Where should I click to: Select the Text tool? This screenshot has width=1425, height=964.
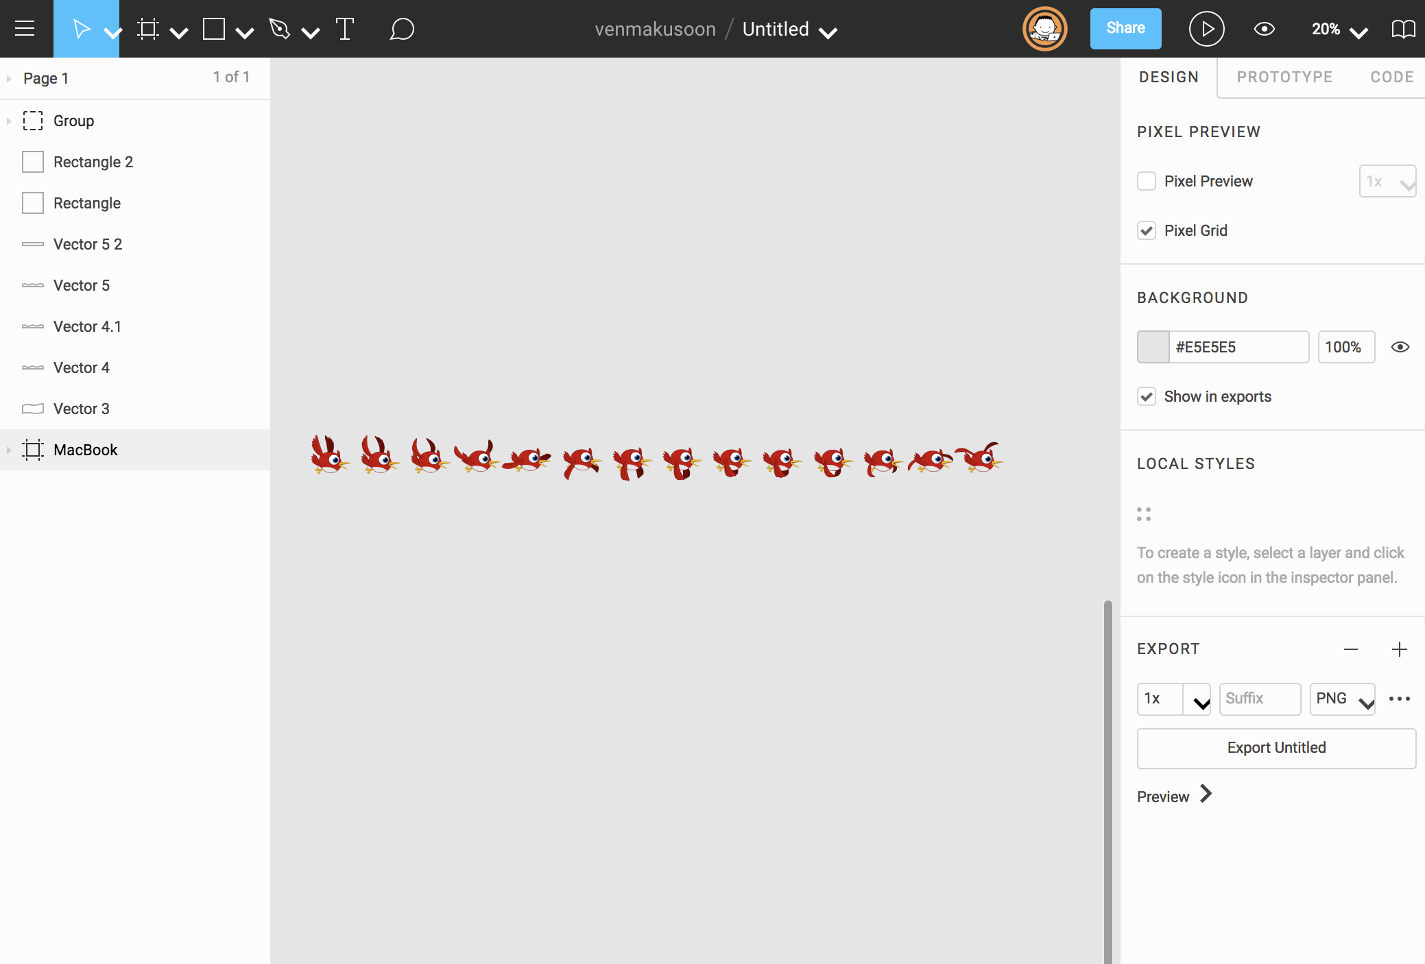click(x=345, y=29)
